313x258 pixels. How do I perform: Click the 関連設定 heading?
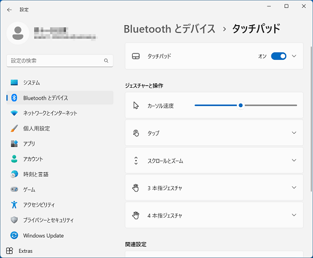click(136, 244)
